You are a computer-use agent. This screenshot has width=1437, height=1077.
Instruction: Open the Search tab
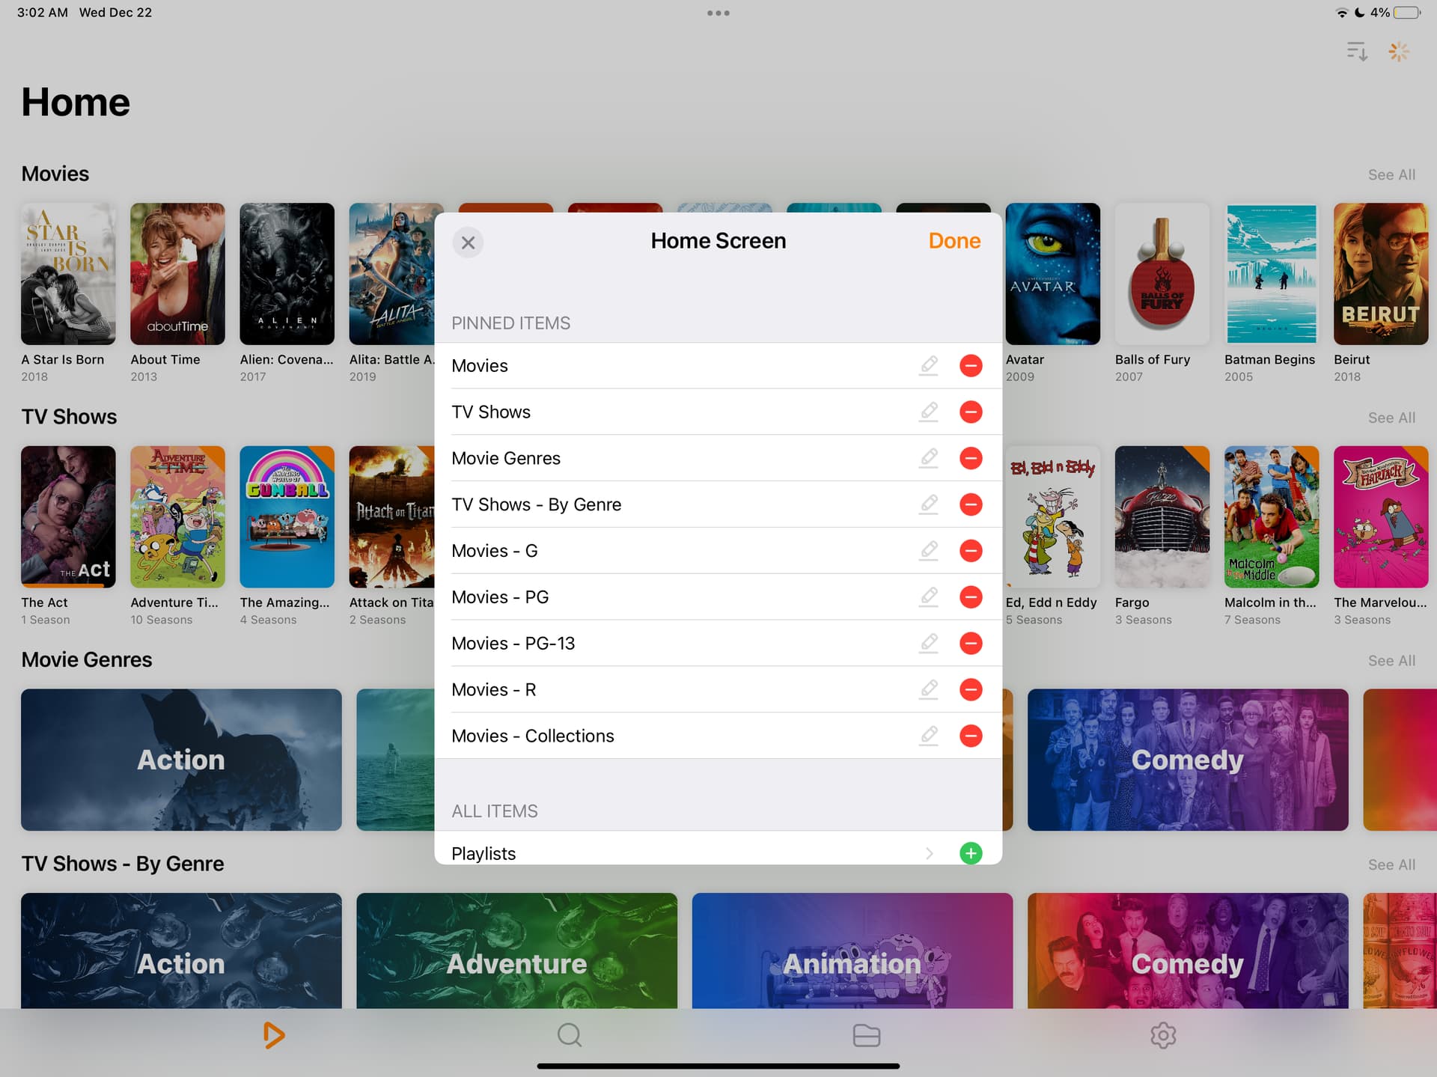570,1035
